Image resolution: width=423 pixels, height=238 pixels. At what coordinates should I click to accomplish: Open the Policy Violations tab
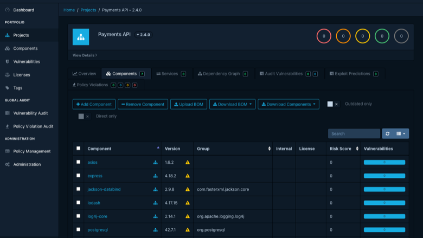(x=105, y=85)
